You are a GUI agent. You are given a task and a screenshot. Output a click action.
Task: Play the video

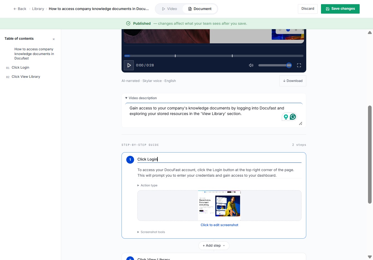pos(129,65)
